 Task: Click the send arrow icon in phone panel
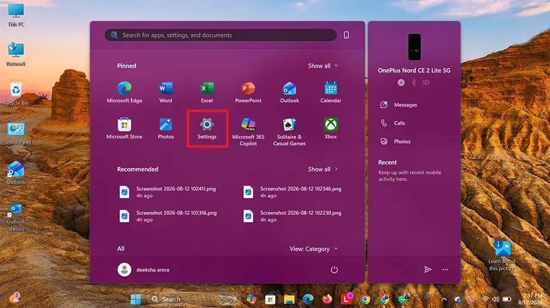(428, 269)
